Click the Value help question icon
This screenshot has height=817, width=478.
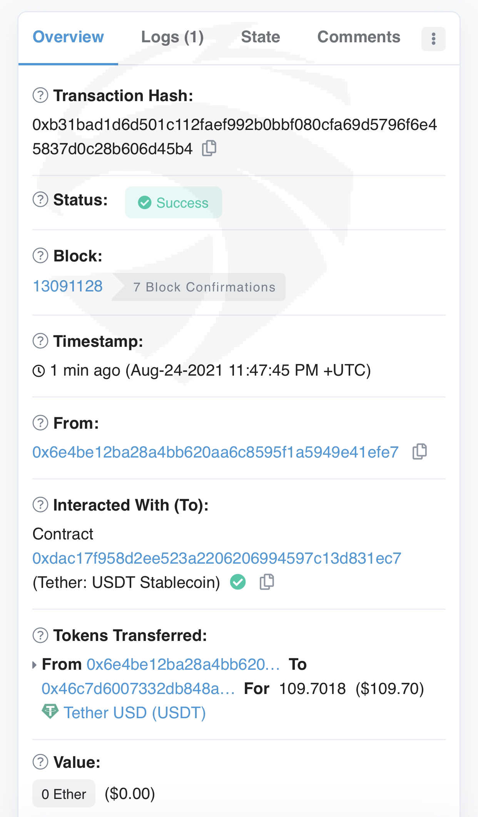[40, 762]
